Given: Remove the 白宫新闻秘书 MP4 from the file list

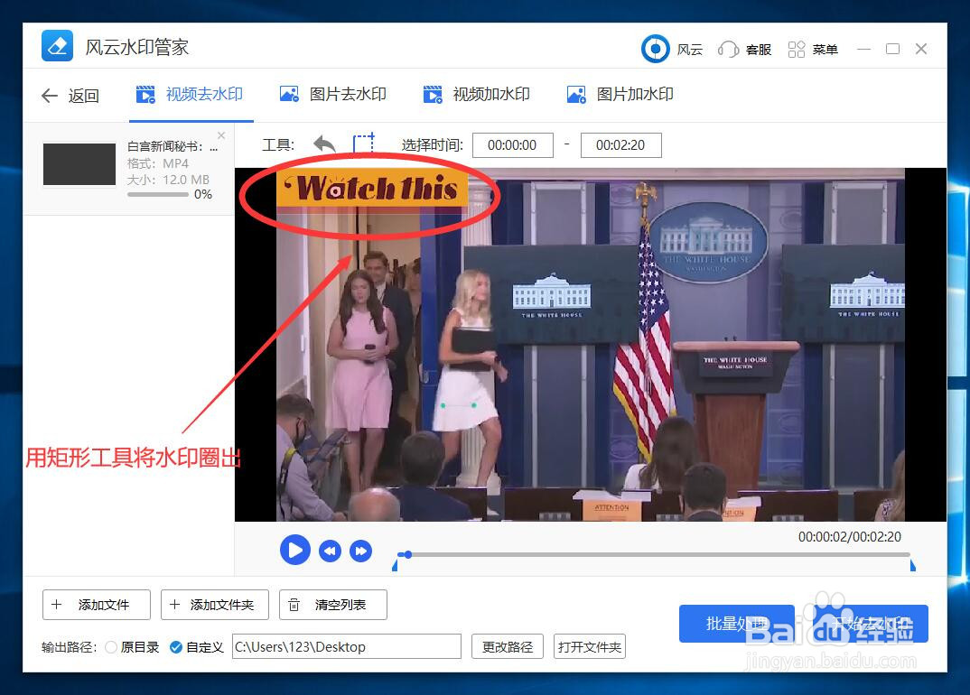Looking at the screenshot, I should pyautogui.click(x=220, y=134).
